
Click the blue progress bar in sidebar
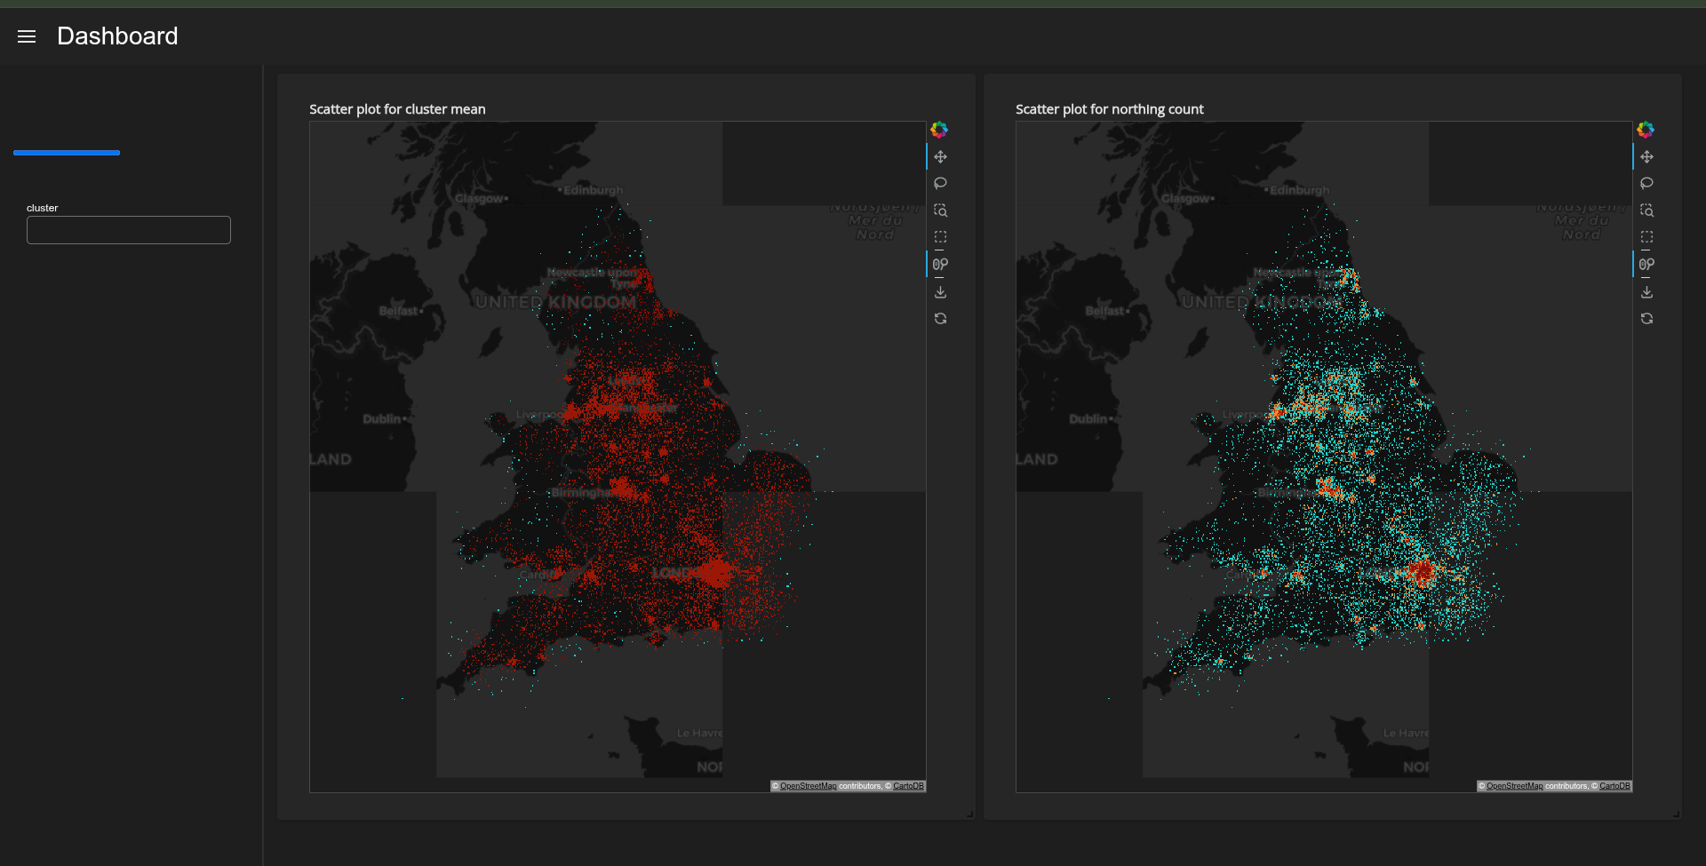coord(67,153)
